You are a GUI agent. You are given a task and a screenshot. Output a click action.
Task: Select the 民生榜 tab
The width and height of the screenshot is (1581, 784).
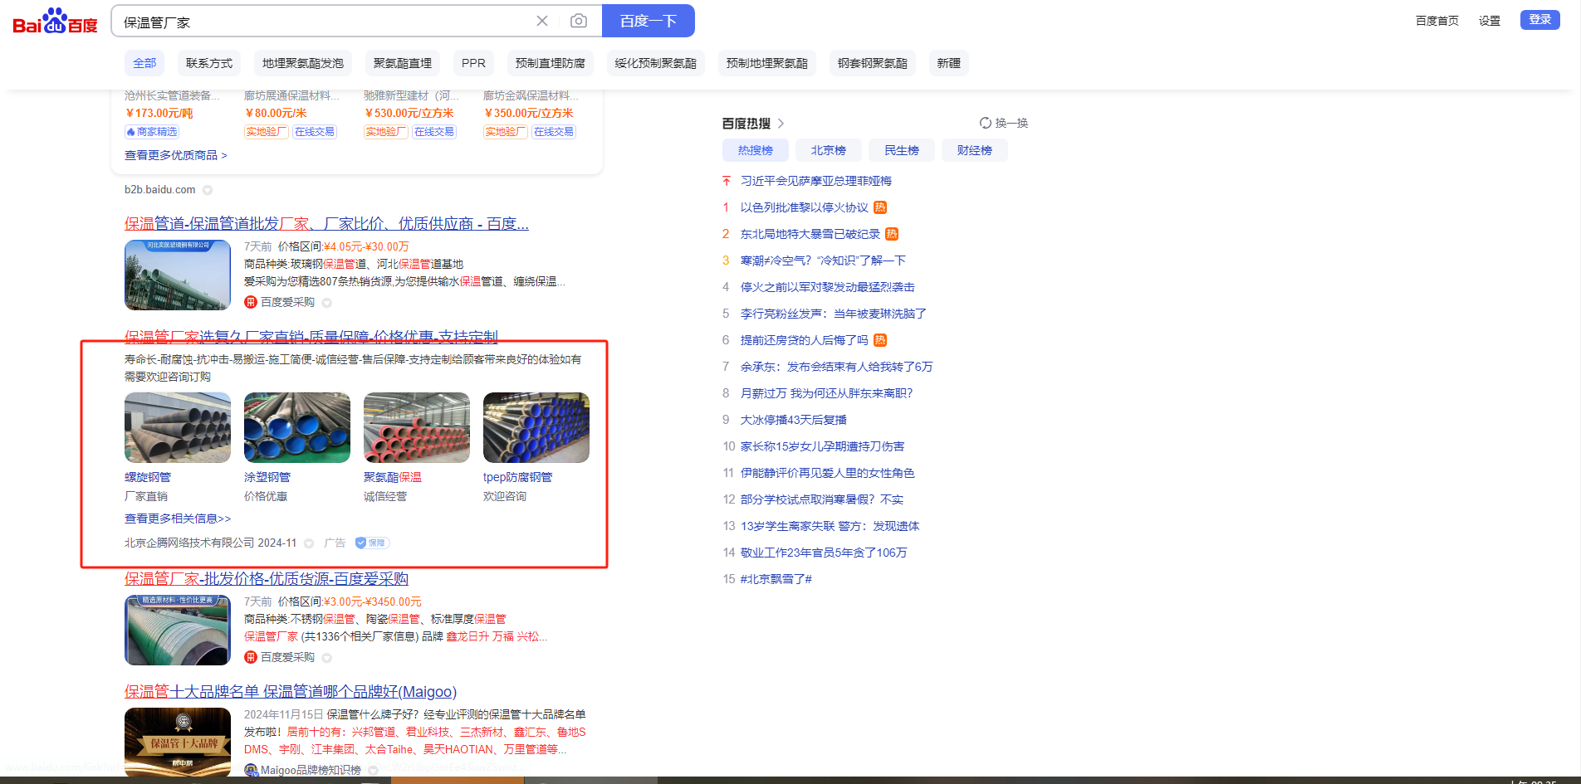click(901, 150)
